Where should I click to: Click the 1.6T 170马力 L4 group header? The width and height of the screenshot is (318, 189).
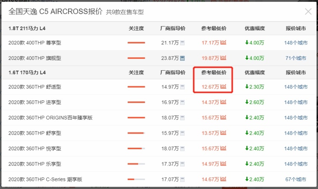pos(27,73)
